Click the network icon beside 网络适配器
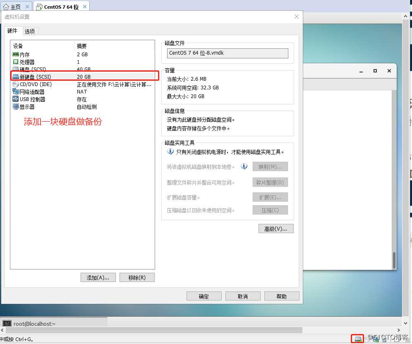The height and width of the screenshot is (344, 412). 15,91
